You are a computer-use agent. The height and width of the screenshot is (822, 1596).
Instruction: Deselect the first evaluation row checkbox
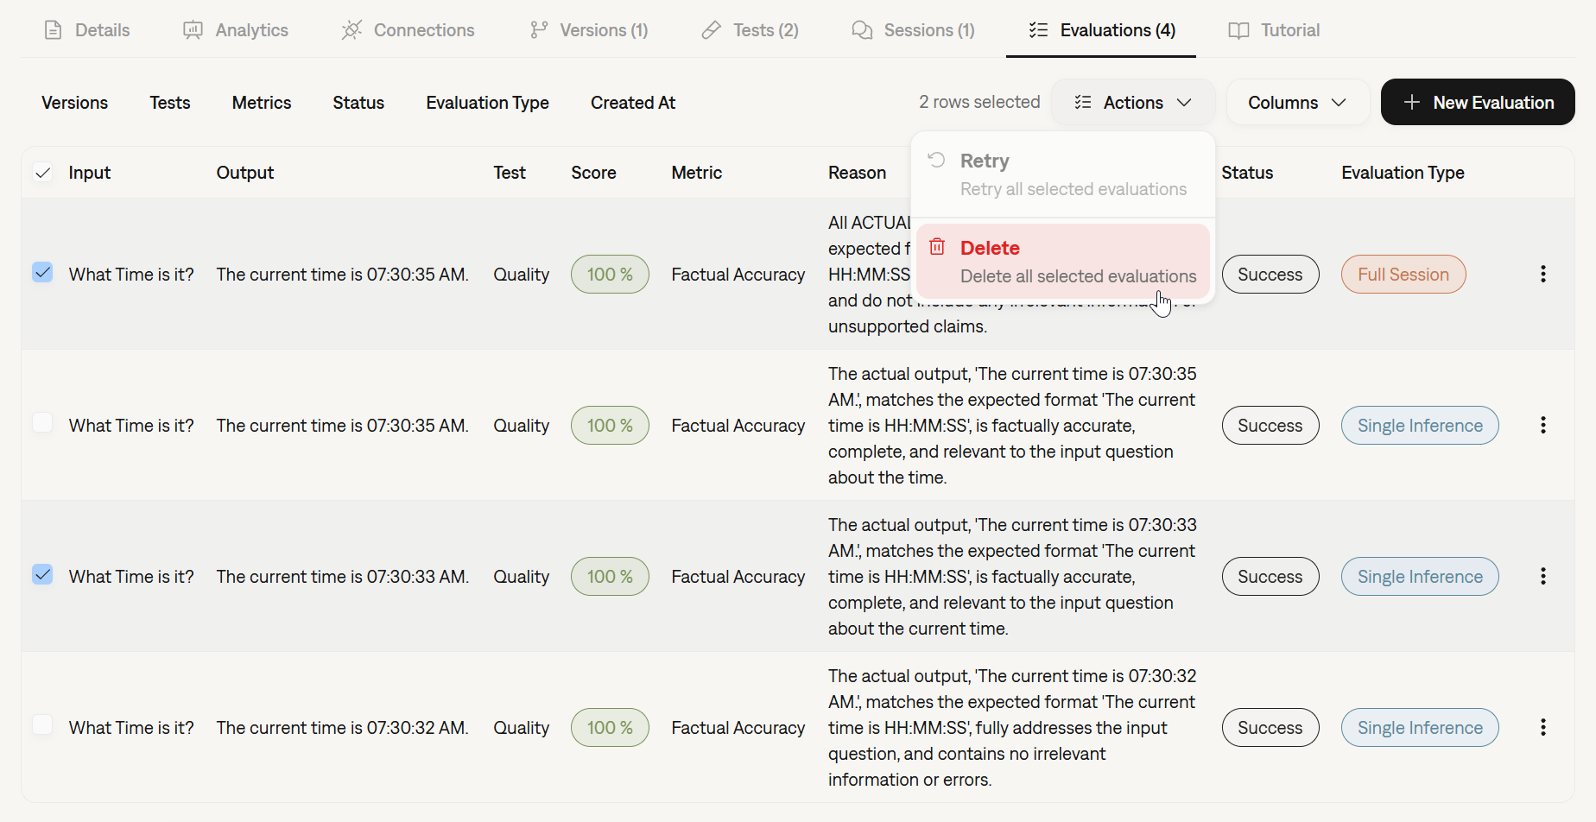tap(43, 273)
